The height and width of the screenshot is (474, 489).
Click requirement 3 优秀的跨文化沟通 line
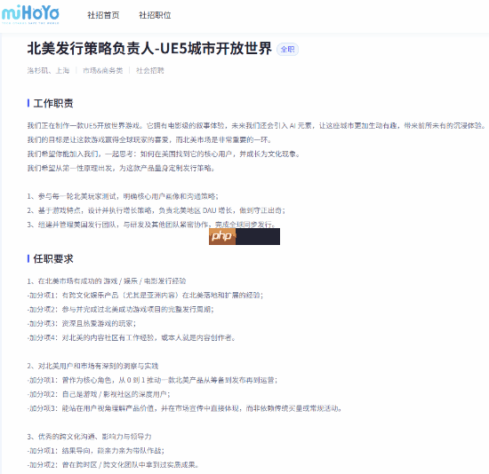coord(89,437)
